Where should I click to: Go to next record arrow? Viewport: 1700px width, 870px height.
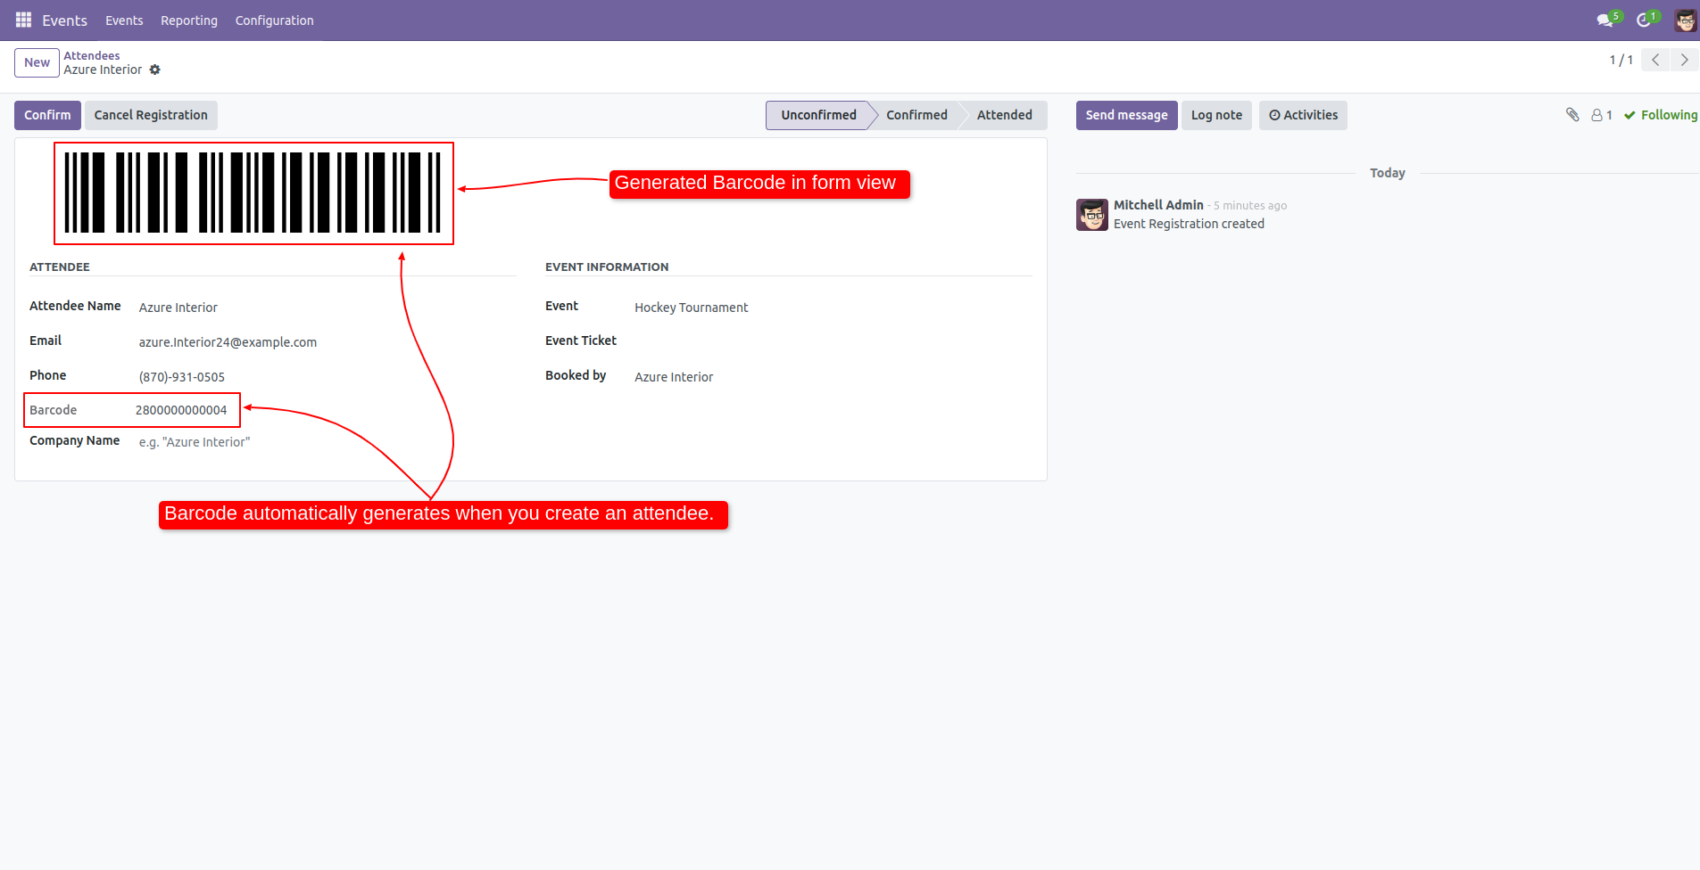(x=1684, y=60)
